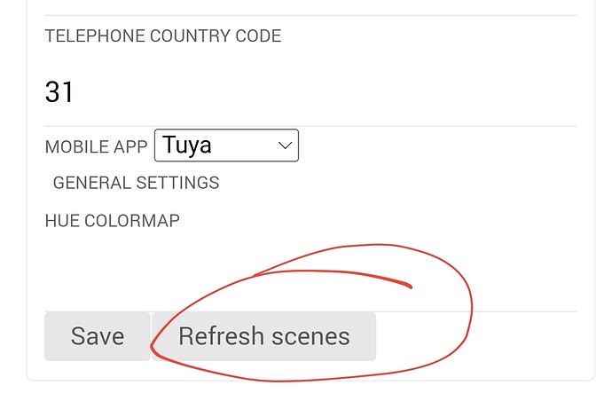Click the blank space right of Refresh scenes
This screenshot has width=612, height=409.
click(514, 337)
